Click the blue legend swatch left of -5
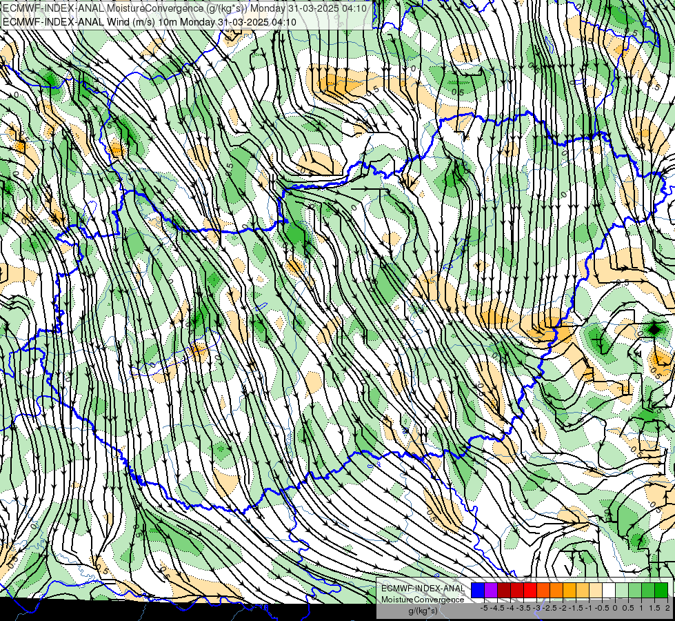The width and height of the screenshot is (675, 621). tap(478, 591)
